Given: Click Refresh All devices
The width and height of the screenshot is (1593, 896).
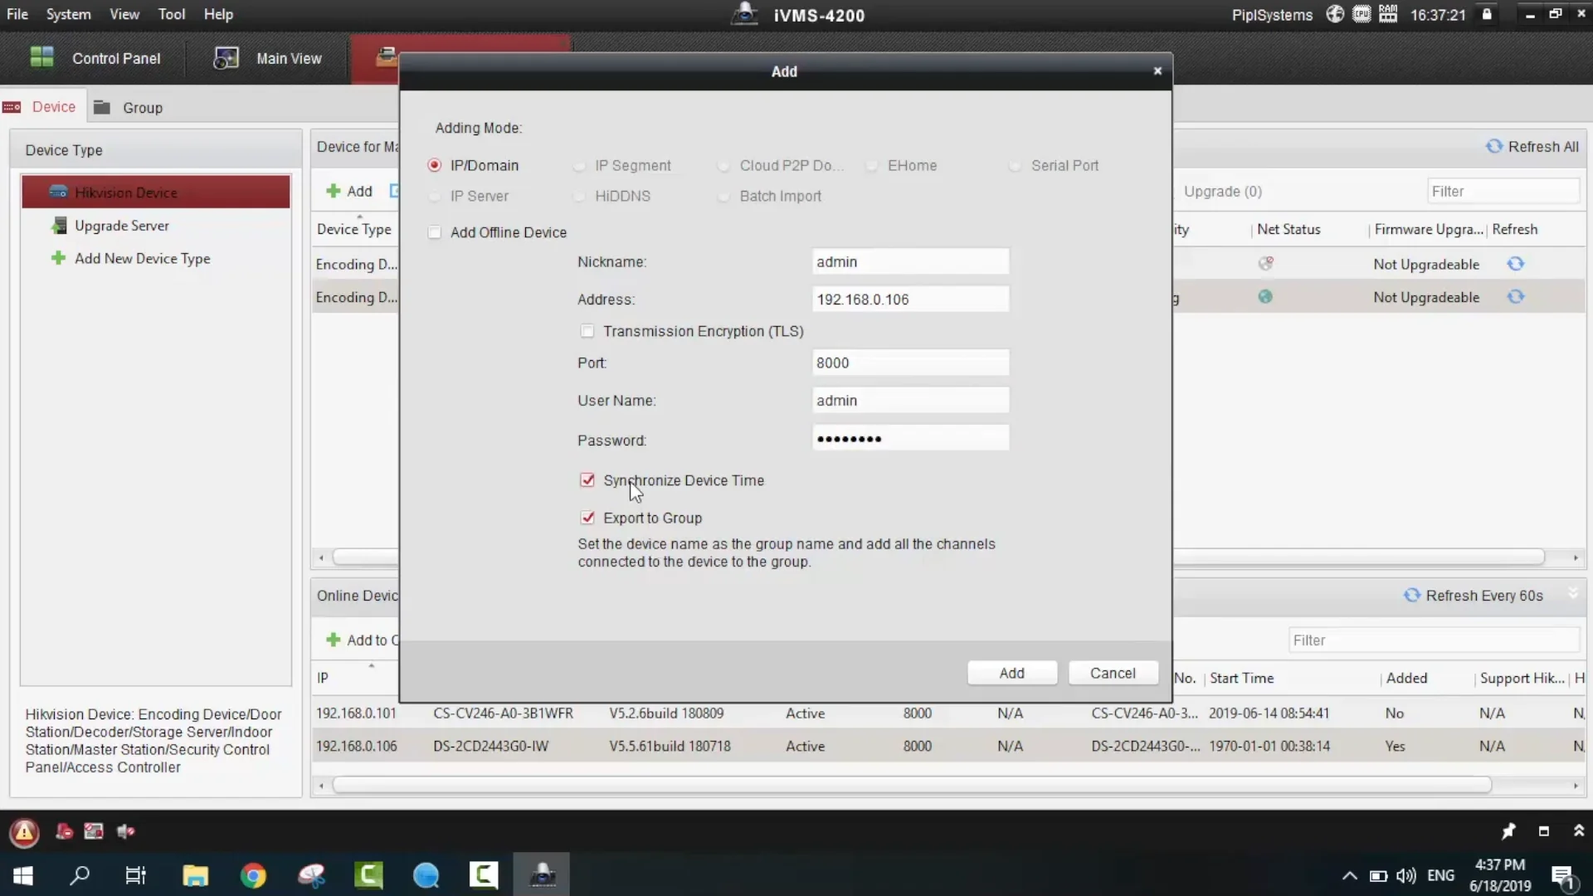Looking at the screenshot, I should tap(1532, 147).
